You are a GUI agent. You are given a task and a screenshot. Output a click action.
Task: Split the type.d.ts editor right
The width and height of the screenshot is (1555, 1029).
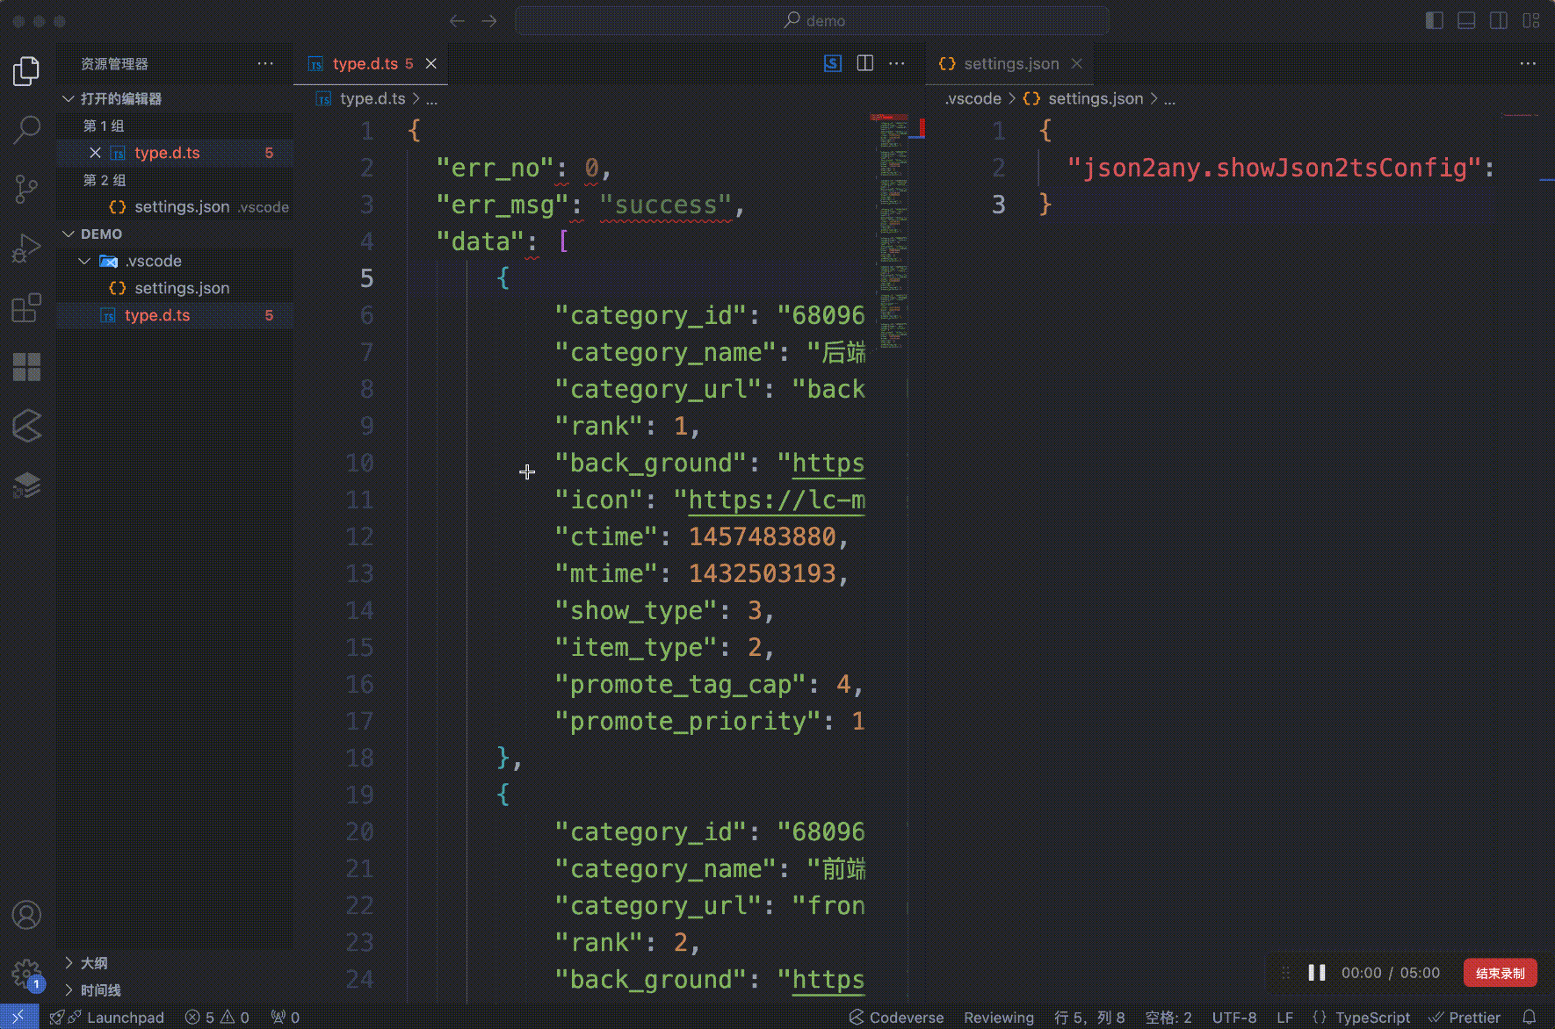tap(865, 63)
